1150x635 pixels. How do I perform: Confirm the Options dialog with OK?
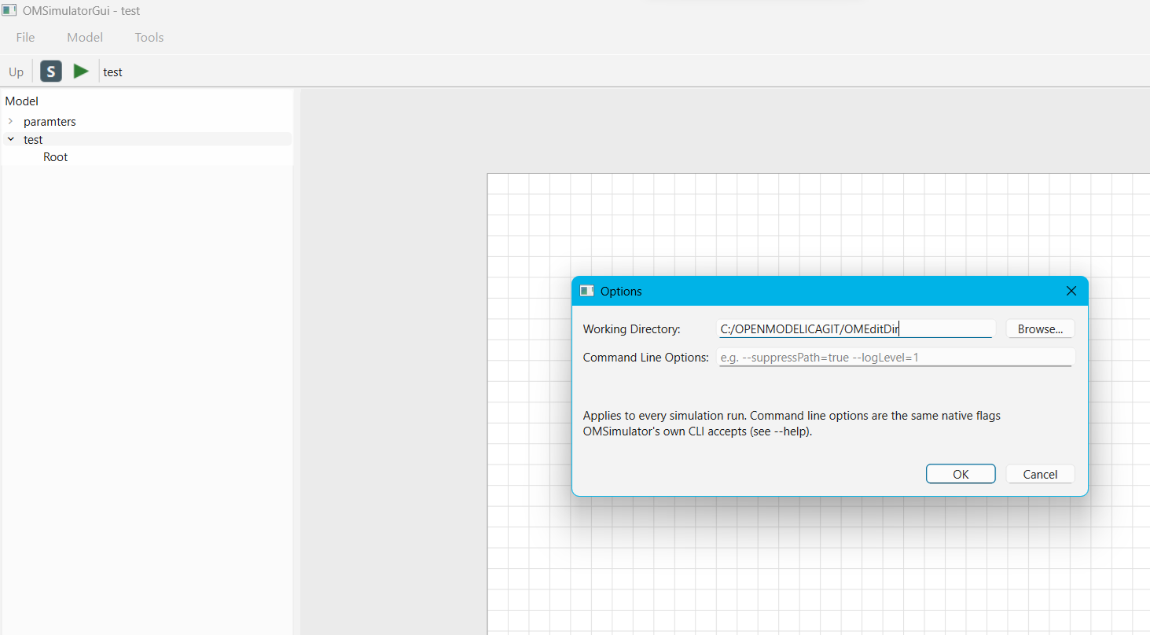[x=961, y=474]
